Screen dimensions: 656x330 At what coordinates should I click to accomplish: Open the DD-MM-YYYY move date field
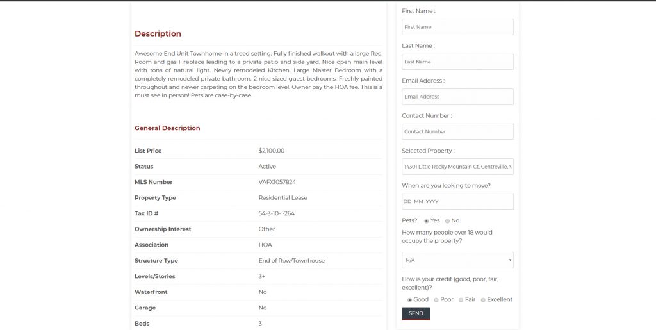457,201
